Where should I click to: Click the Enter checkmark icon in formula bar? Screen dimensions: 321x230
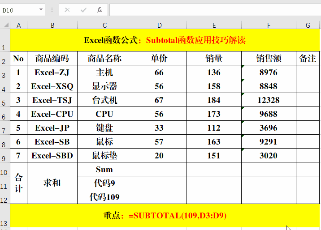(x=83, y=10)
